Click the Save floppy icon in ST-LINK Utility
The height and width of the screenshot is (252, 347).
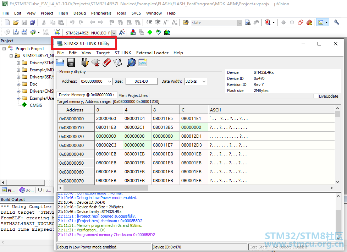coord(71,63)
